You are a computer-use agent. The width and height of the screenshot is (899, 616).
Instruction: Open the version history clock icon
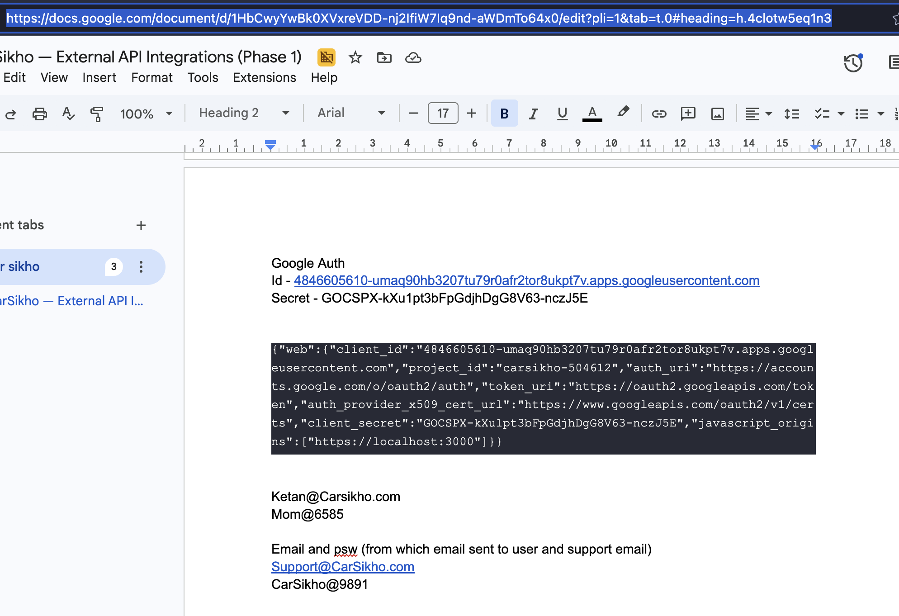coord(853,63)
